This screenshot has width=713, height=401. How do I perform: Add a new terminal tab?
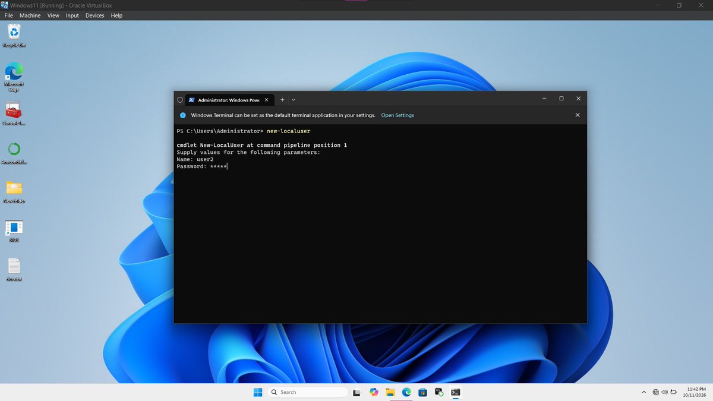pos(282,100)
